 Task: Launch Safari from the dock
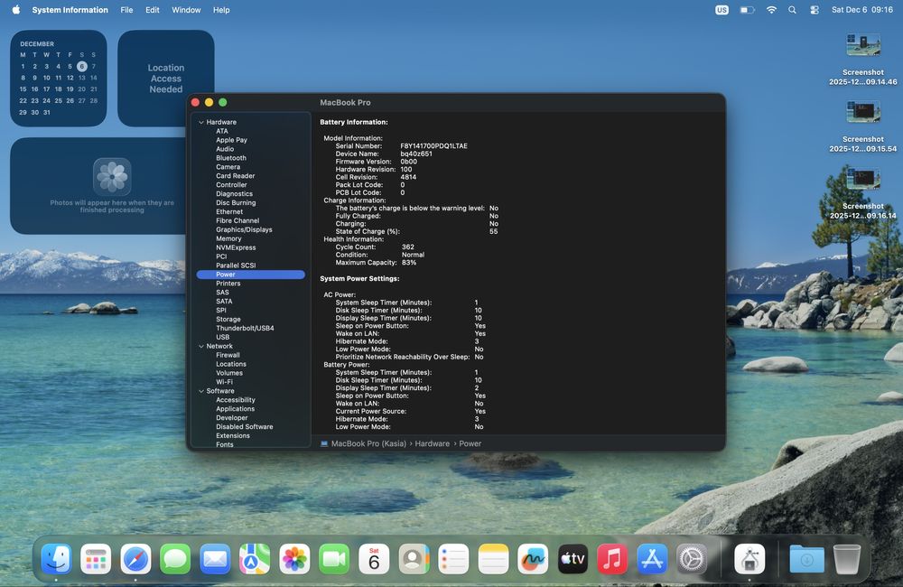click(x=136, y=559)
